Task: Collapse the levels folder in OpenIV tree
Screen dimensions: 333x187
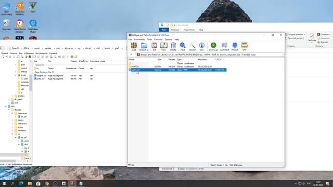Action: point(16,75)
